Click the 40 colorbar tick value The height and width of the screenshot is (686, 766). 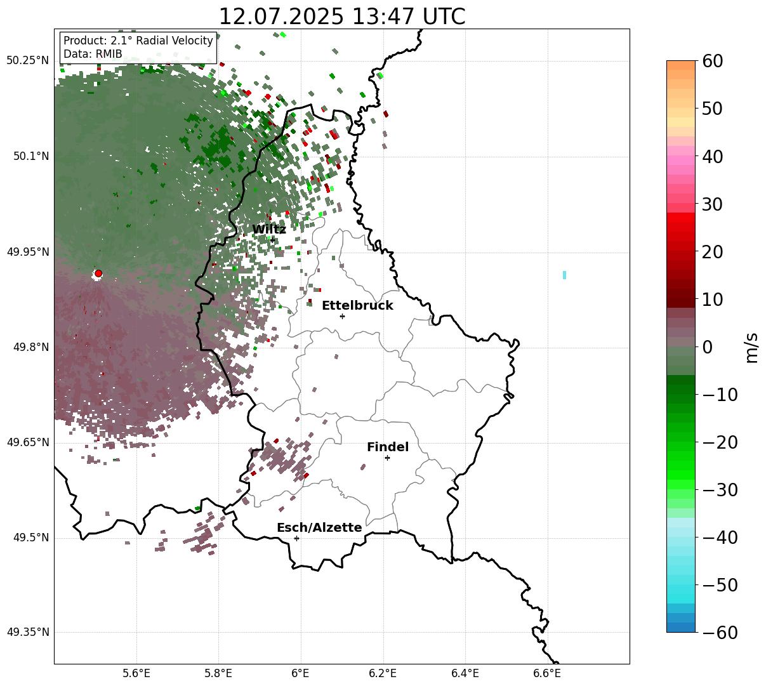coord(711,156)
